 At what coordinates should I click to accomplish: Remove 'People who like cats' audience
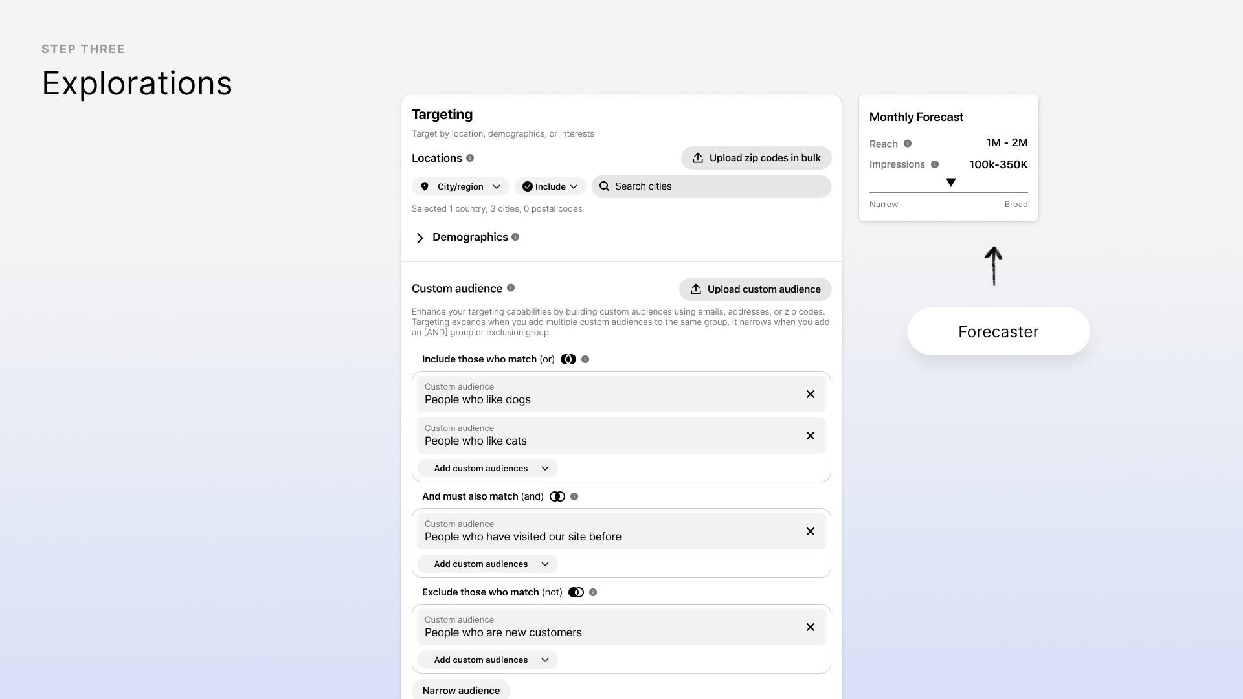(810, 436)
